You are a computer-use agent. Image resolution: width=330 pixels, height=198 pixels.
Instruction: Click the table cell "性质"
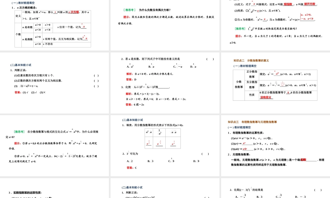pos(252,95)
